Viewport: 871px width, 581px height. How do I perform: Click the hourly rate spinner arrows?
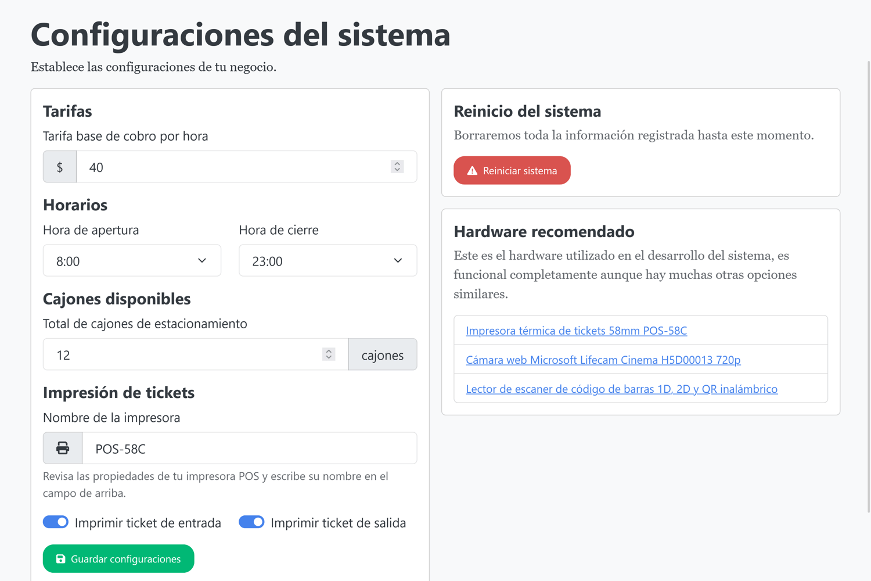[x=397, y=167]
